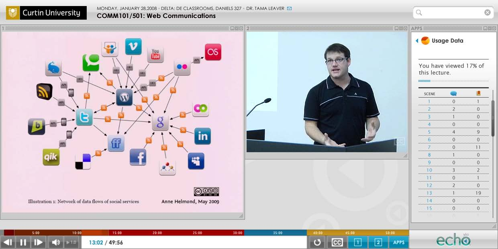Minimize the APPS panel
The image size is (498, 249).
[x=485, y=29]
